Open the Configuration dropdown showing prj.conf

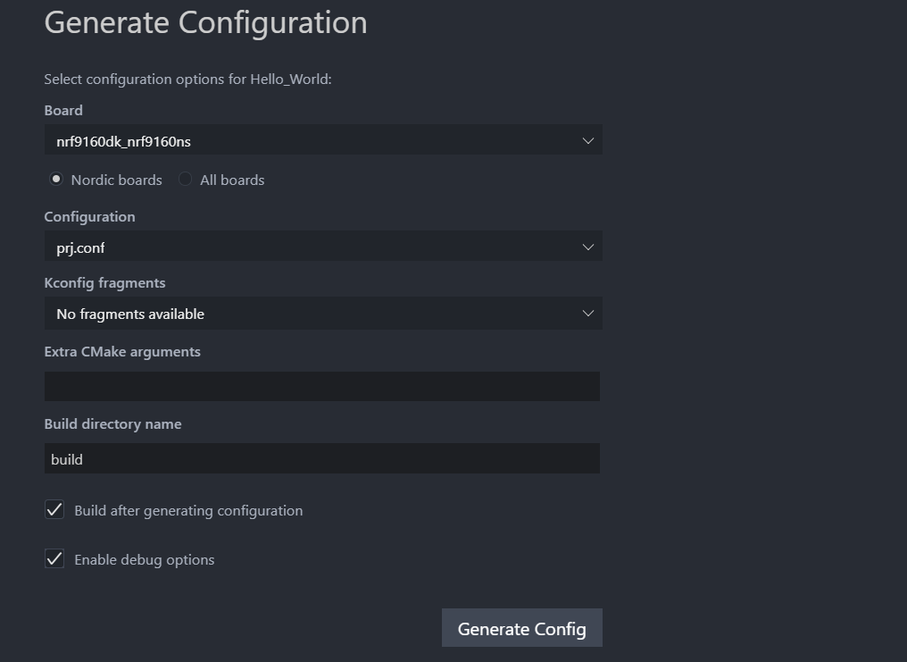click(x=304, y=247)
